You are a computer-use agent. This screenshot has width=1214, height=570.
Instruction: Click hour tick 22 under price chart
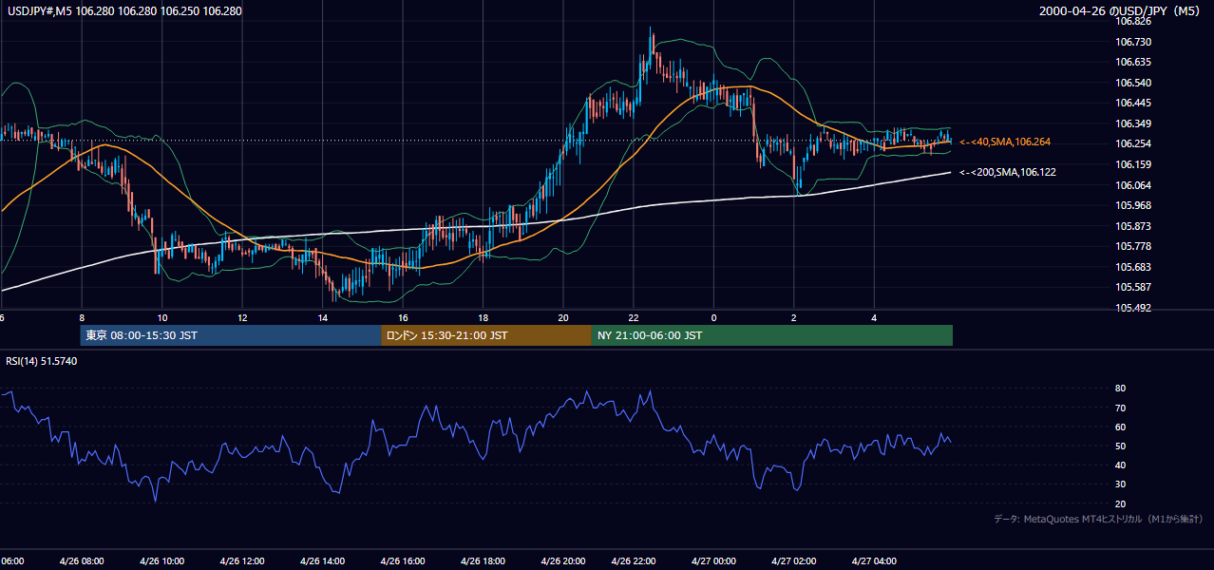[x=634, y=318]
